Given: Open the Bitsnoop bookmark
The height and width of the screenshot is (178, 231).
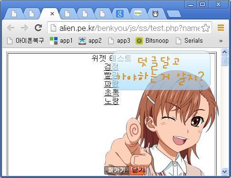Looking at the screenshot, I should pos(152,41).
